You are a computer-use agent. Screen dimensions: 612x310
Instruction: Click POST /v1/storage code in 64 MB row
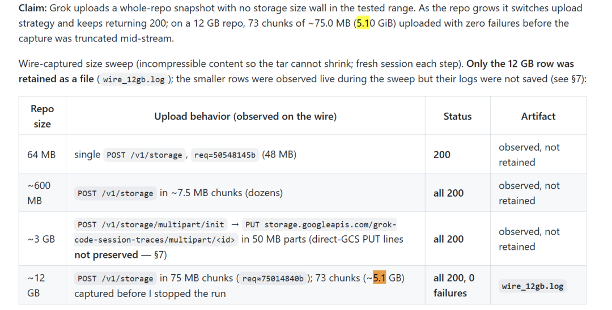click(144, 155)
